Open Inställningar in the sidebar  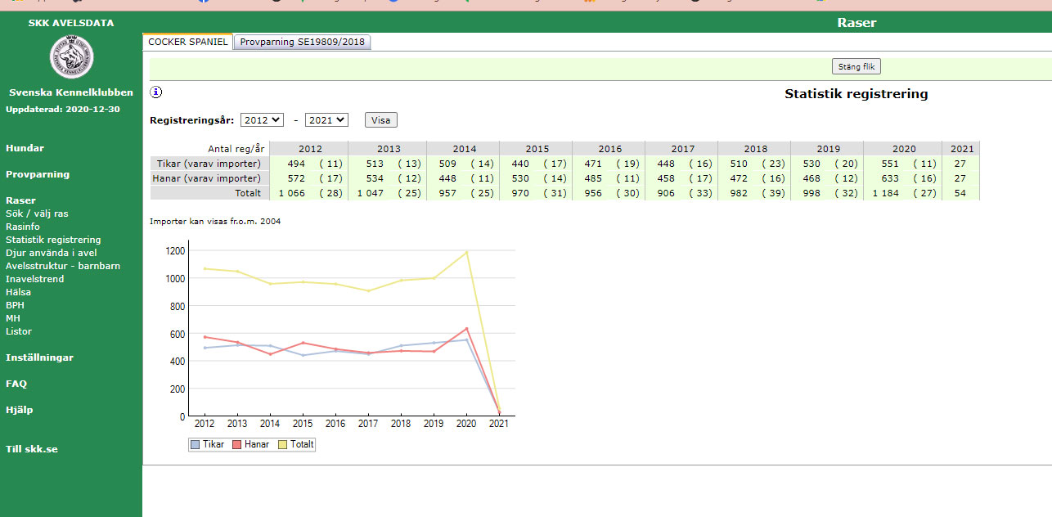tap(39, 357)
